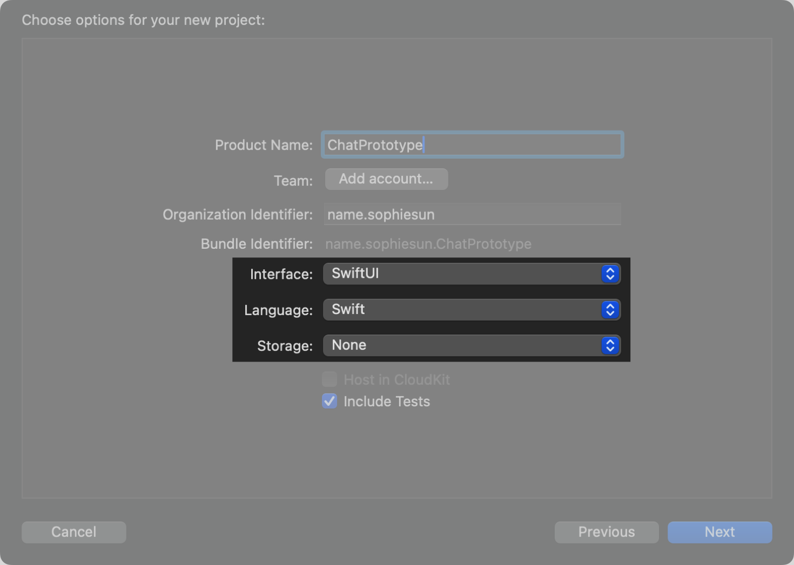Viewport: 794px width, 565px height.
Task: Proceed with the Next button
Action: (x=719, y=532)
